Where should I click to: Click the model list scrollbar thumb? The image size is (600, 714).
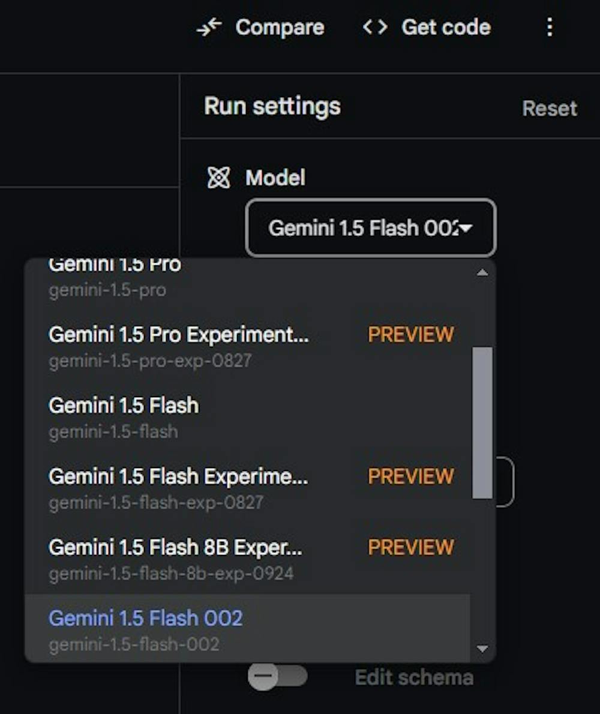coord(482,422)
